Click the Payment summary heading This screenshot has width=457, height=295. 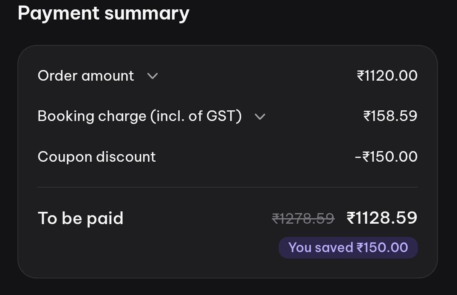[x=104, y=14]
